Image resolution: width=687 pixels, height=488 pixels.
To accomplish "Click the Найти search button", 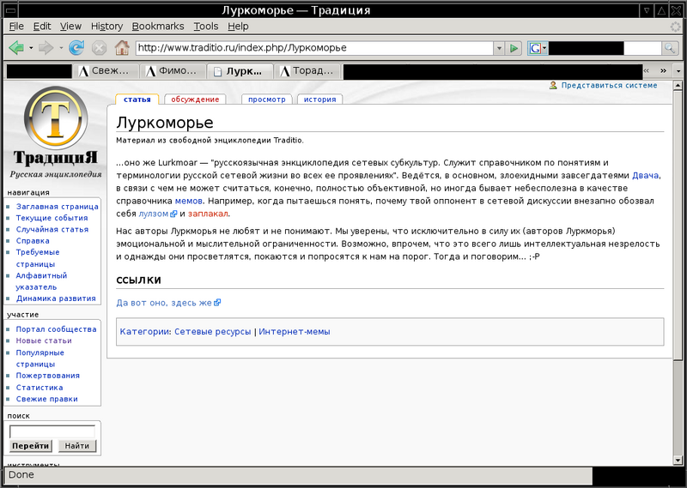I will pyautogui.click(x=77, y=445).
